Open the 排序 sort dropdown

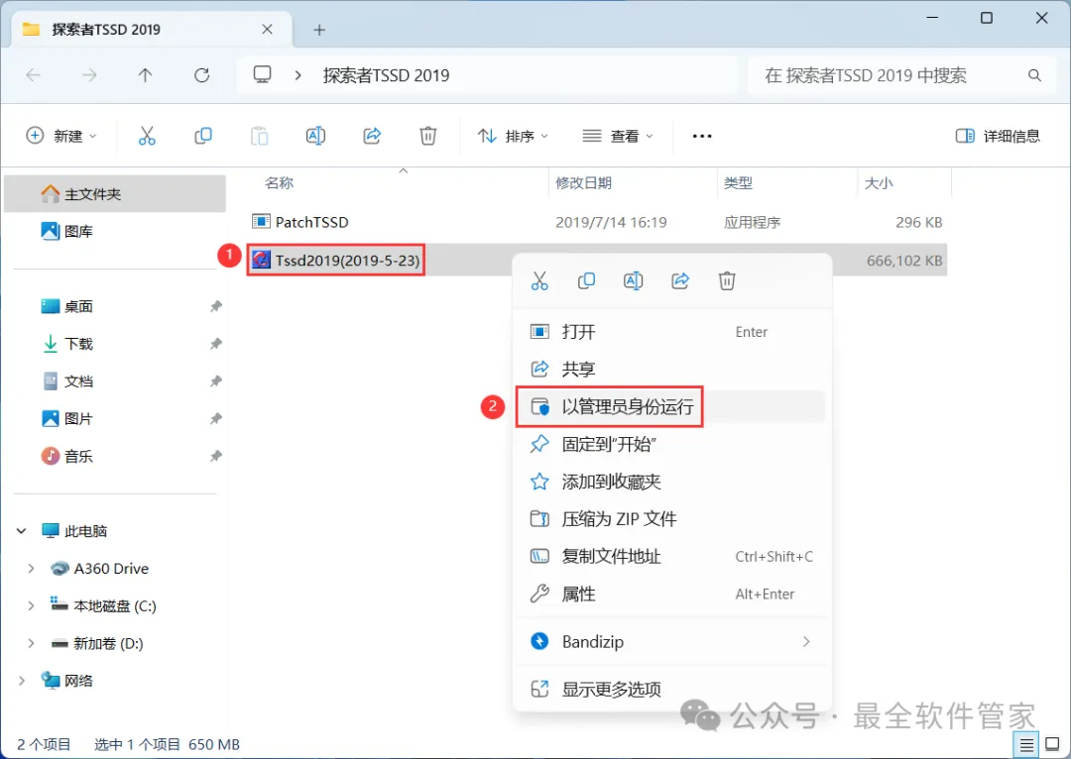(x=513, y=136)
